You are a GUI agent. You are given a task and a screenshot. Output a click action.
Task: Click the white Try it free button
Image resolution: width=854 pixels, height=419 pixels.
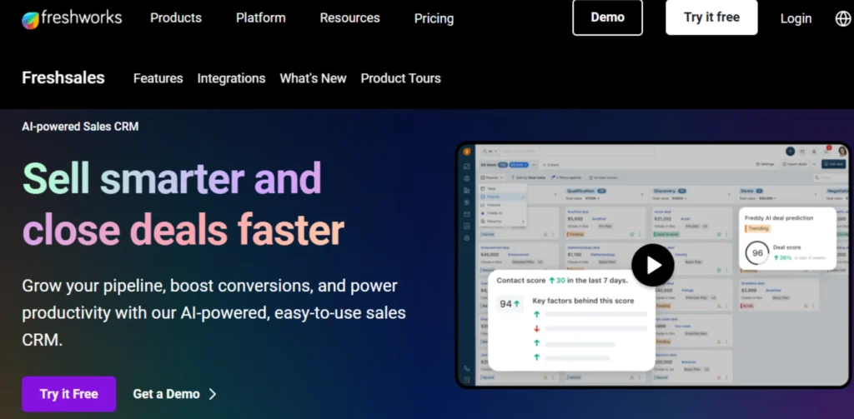(711, 17)
